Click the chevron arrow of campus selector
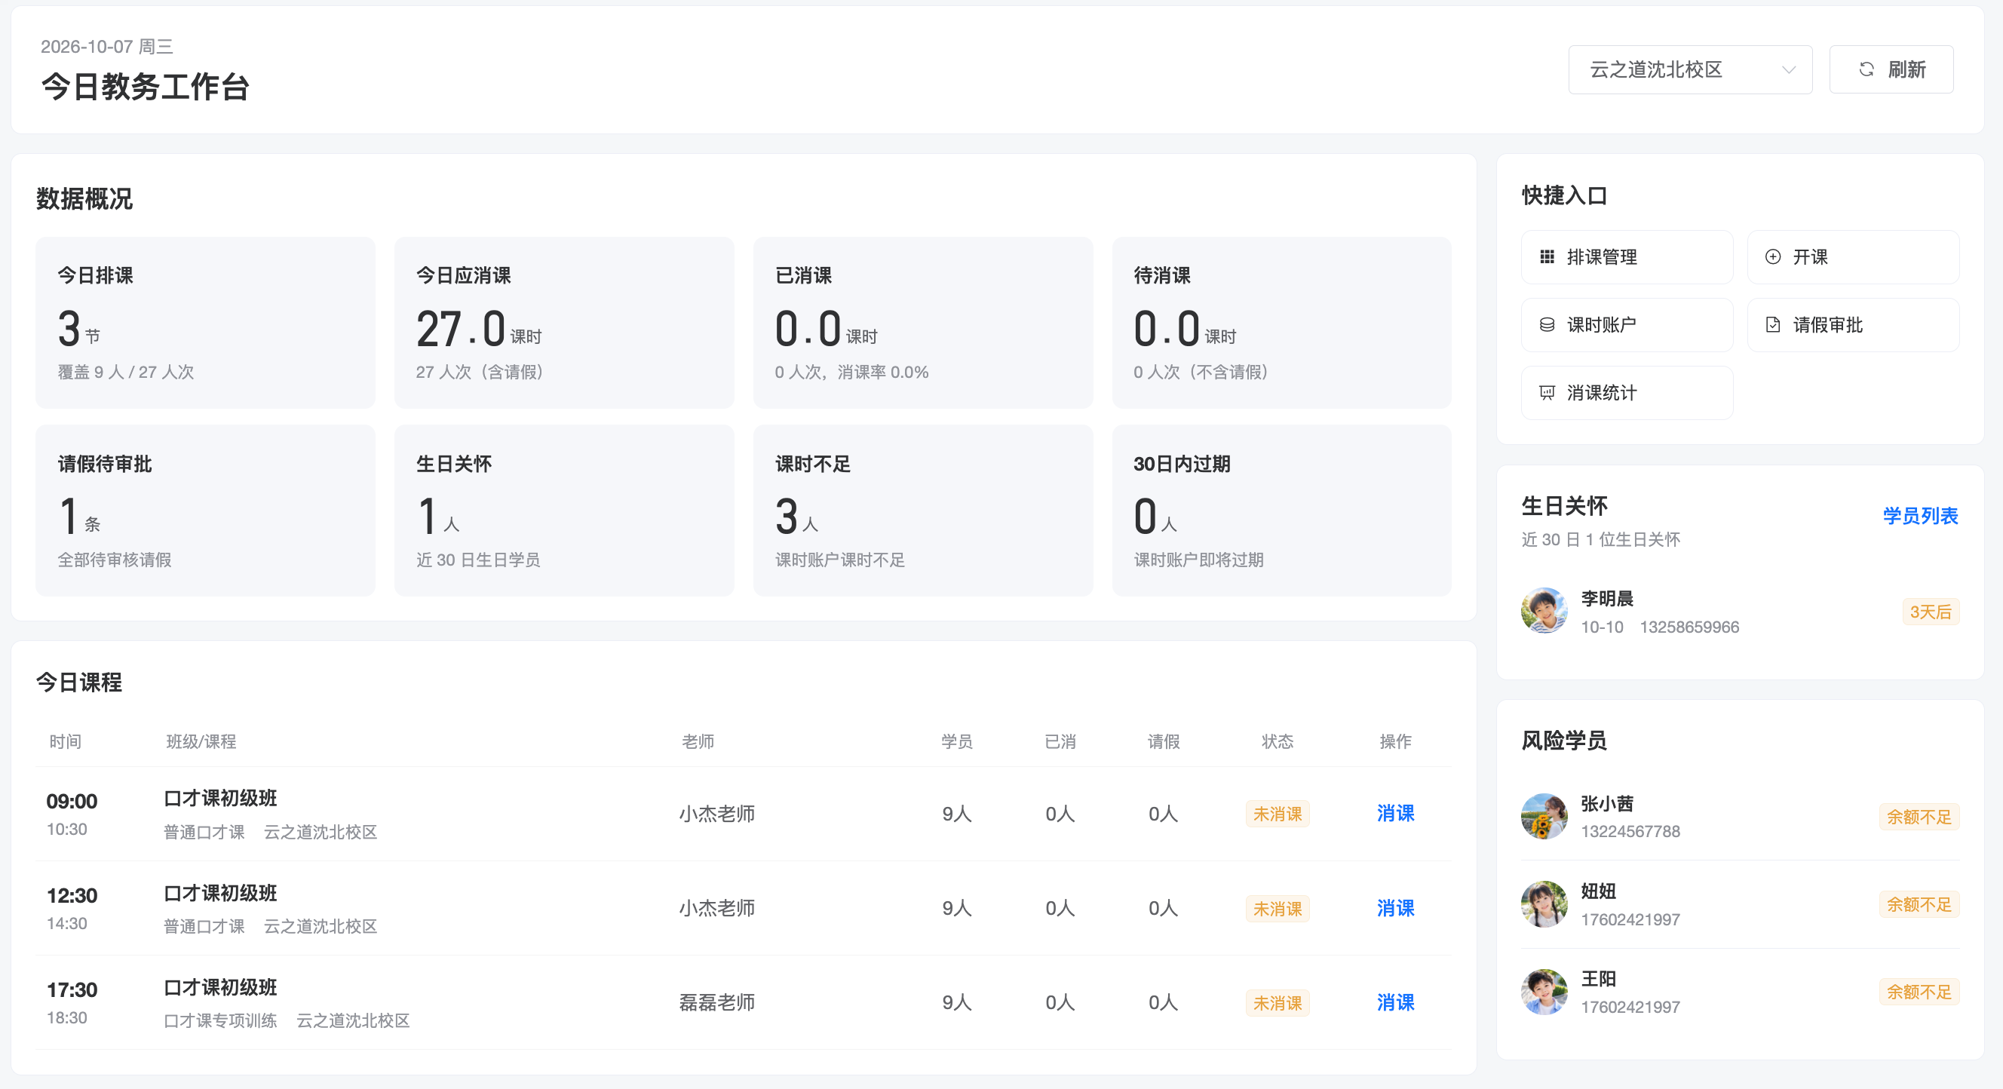Image resolution: width=2003 pixels, height=1089 pixels. coord(1788,70)
